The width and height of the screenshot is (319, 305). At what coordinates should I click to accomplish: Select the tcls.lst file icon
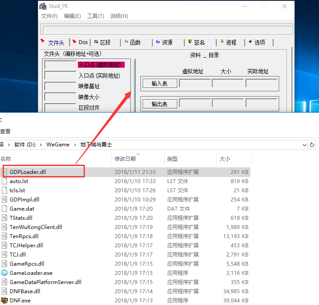point(4,190)
